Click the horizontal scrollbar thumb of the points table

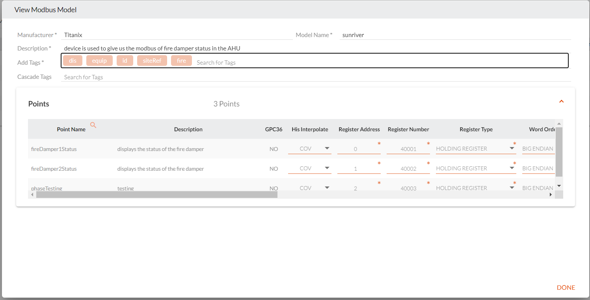coord(156,194)
